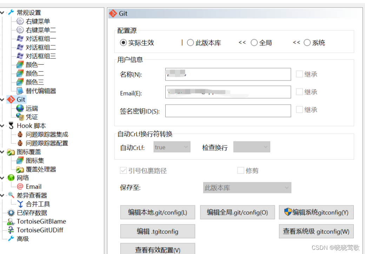Click the color palette icon for 颜色二

tap(20, 73)
